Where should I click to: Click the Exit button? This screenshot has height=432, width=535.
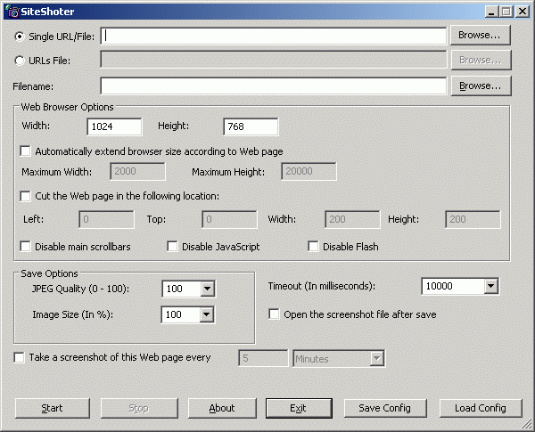click(299, 408)
